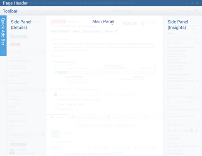Click the timer record button
Image resolution: width=202 pixels, height=156 pixels.
click(149, 24)
